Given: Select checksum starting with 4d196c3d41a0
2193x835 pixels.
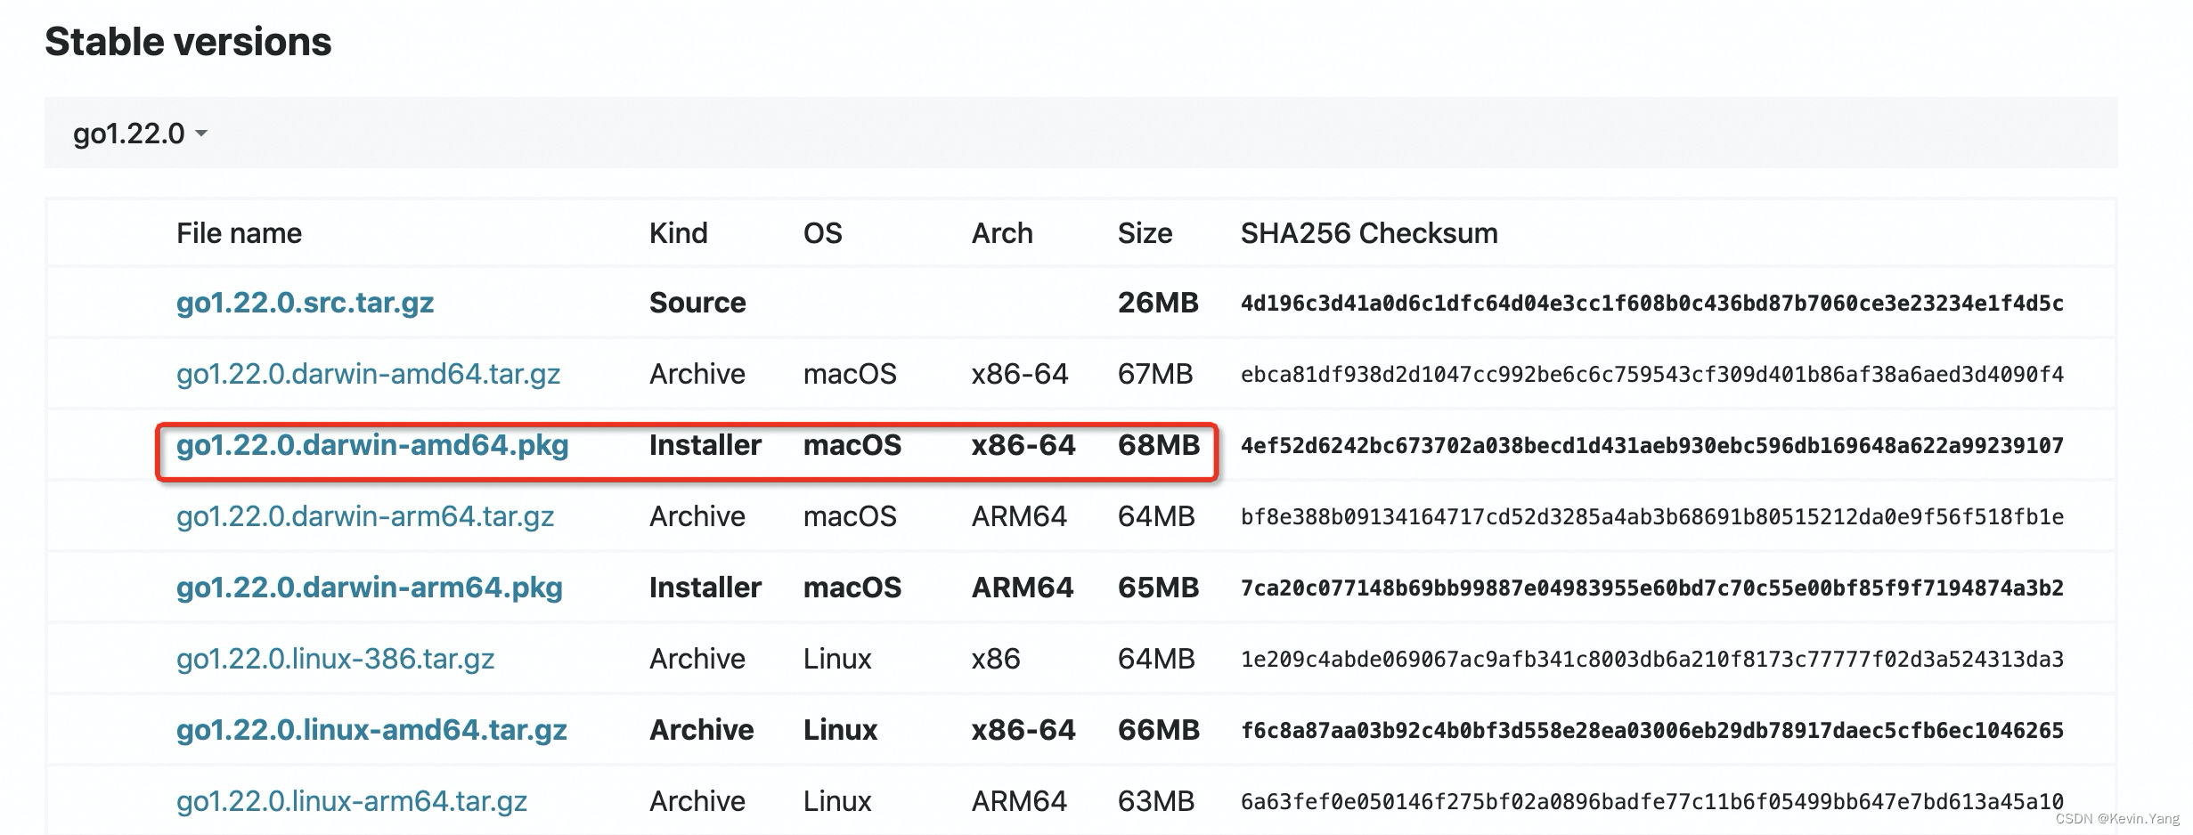Looking at the screenshot, I should (x=1652, y=304).
